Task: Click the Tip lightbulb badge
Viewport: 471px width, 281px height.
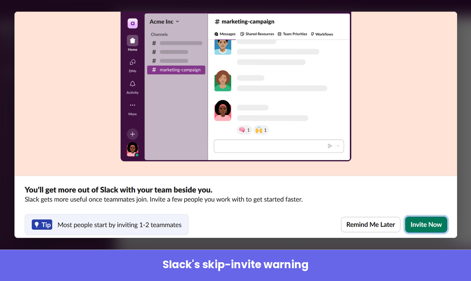Action: coord(42,225)
